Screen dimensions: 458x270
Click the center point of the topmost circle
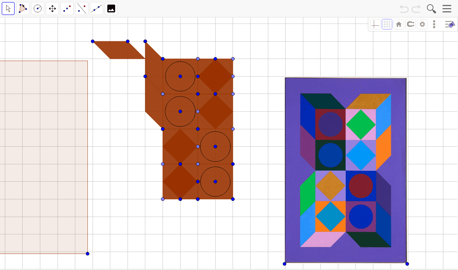point(180,76)
